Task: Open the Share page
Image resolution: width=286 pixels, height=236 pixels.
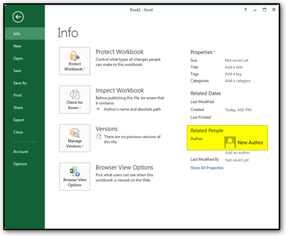Action: tap(25, 108)
